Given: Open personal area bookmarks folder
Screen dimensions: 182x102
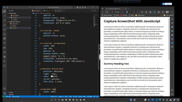Looking at the screenshot, I should coord(140,15).
